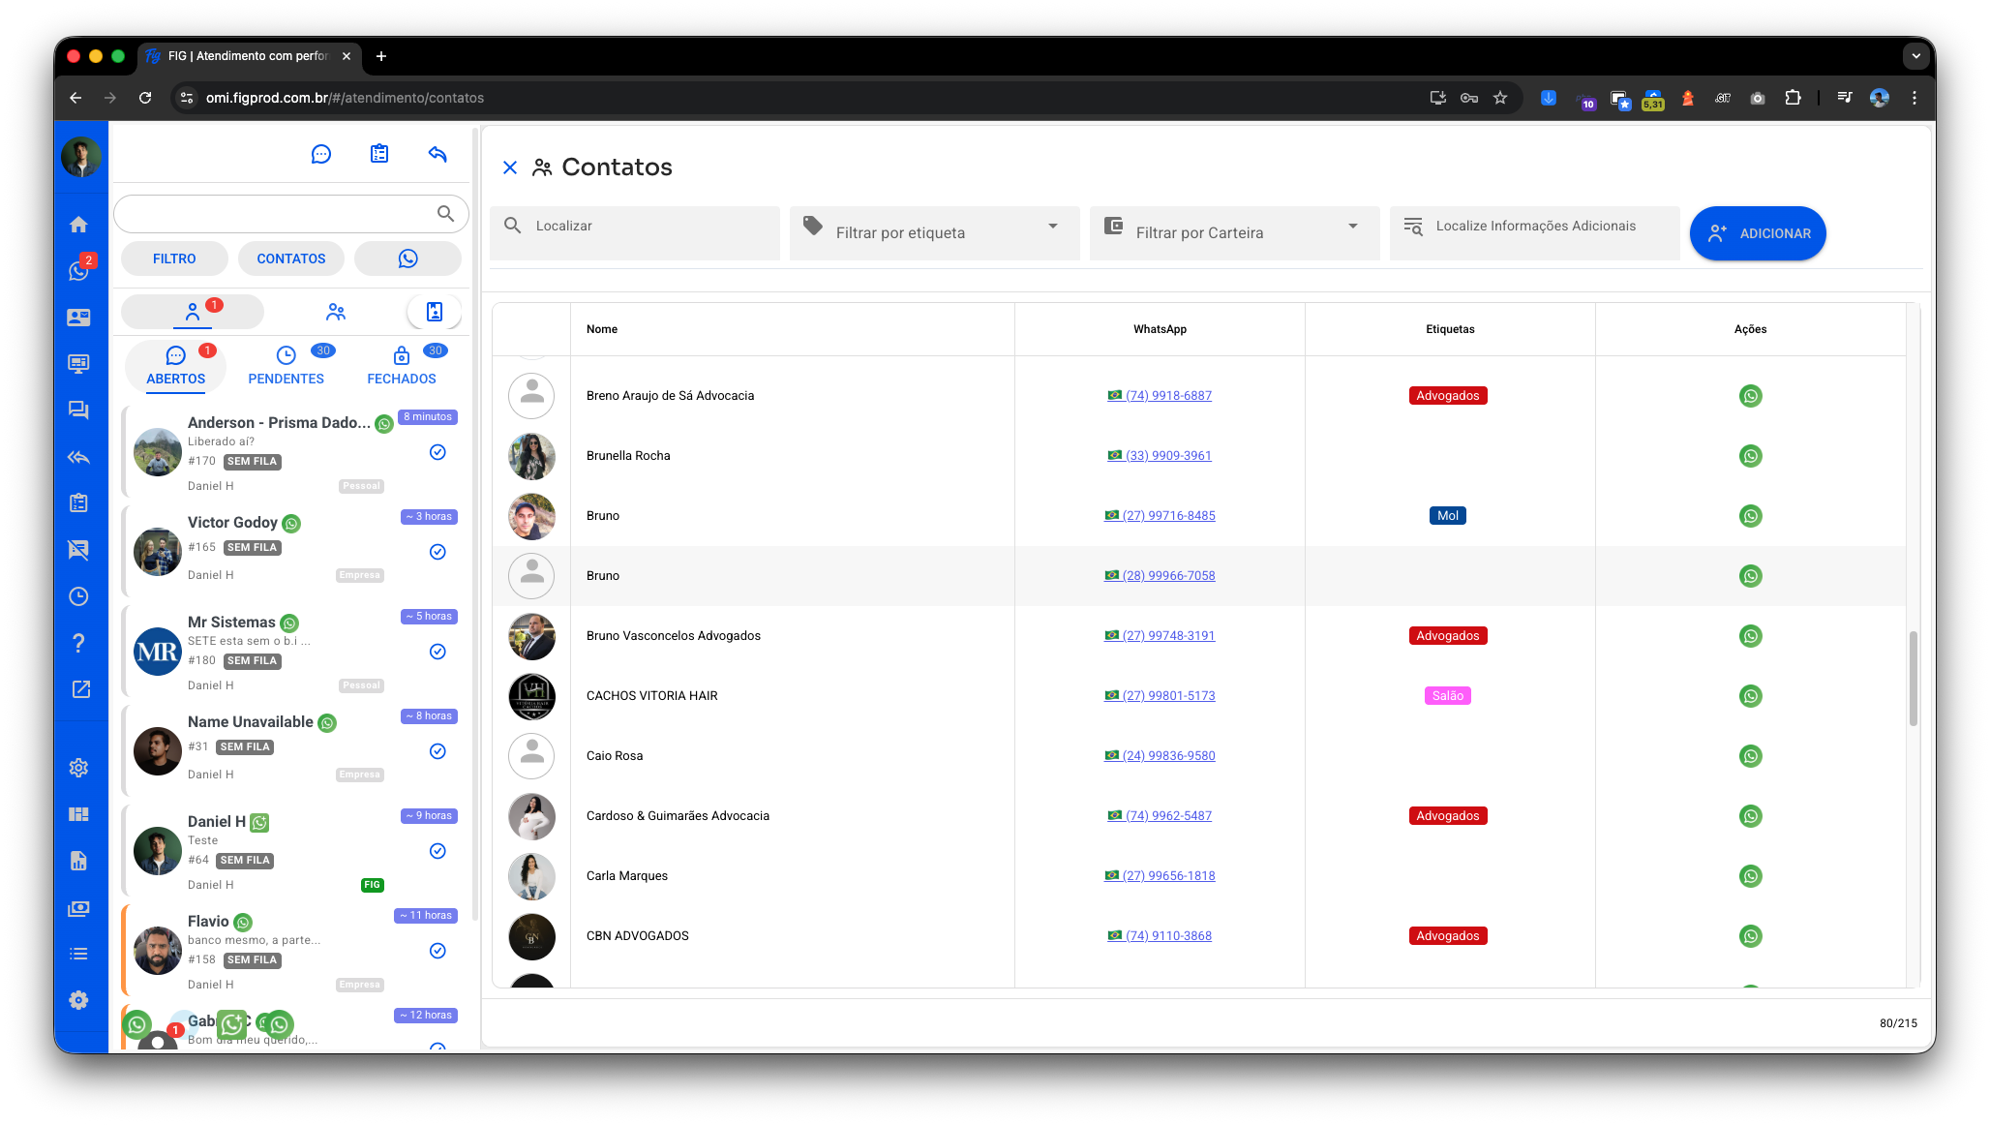Switch to the FECHADOS tab
Viewport: 1990px width, 1125px height.
pyautogui.click(x=402, y=366)
